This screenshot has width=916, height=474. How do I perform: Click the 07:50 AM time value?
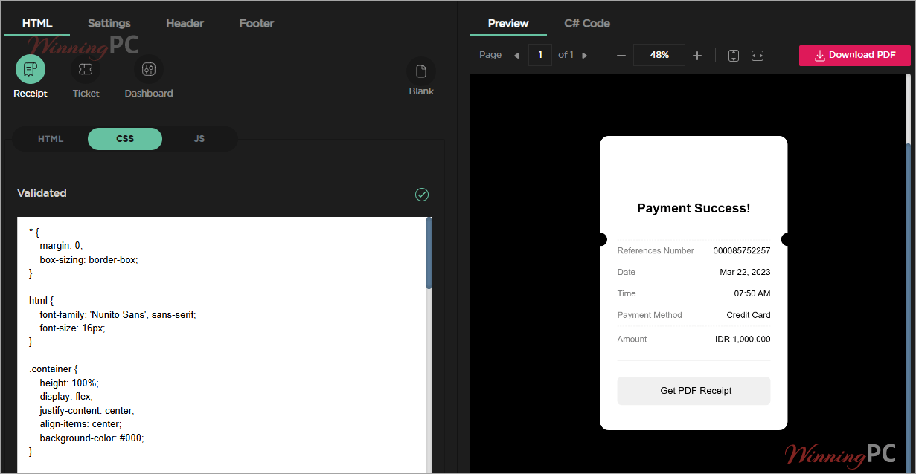(x=752, y=293)
